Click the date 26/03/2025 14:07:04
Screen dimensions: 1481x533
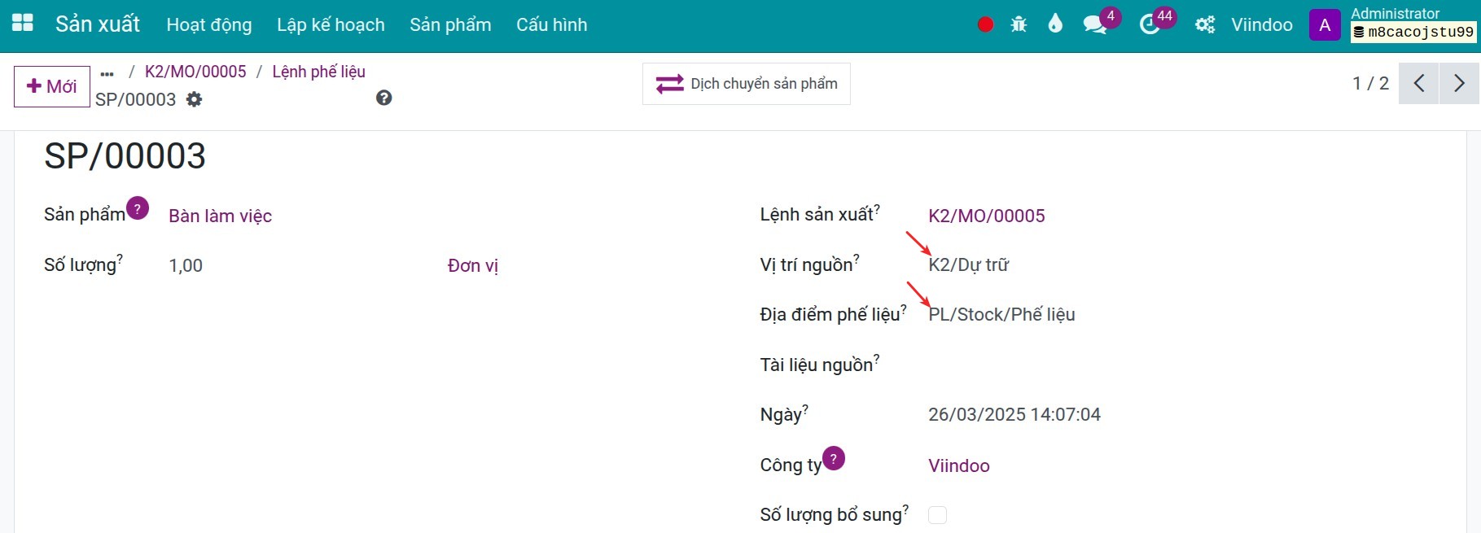1014,414
